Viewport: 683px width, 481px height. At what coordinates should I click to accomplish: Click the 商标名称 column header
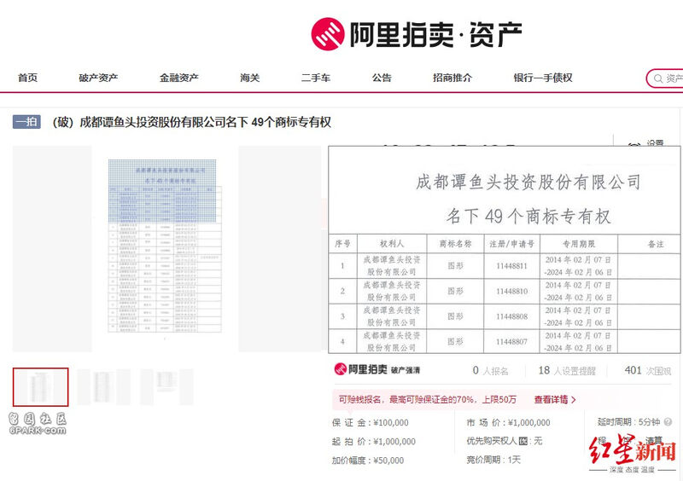tap(455, 244)
